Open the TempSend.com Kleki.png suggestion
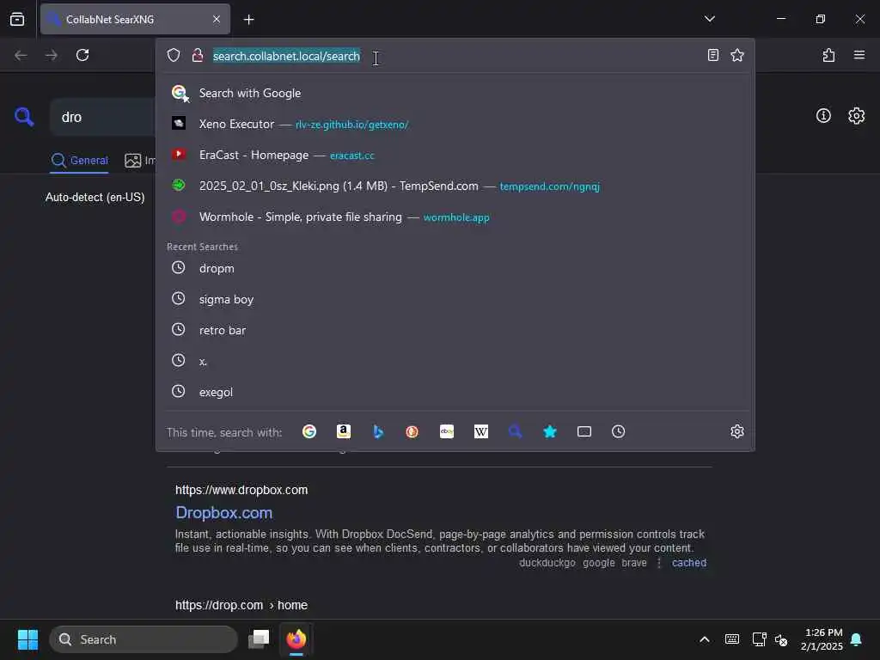880x660 pixels. [455, 186]
